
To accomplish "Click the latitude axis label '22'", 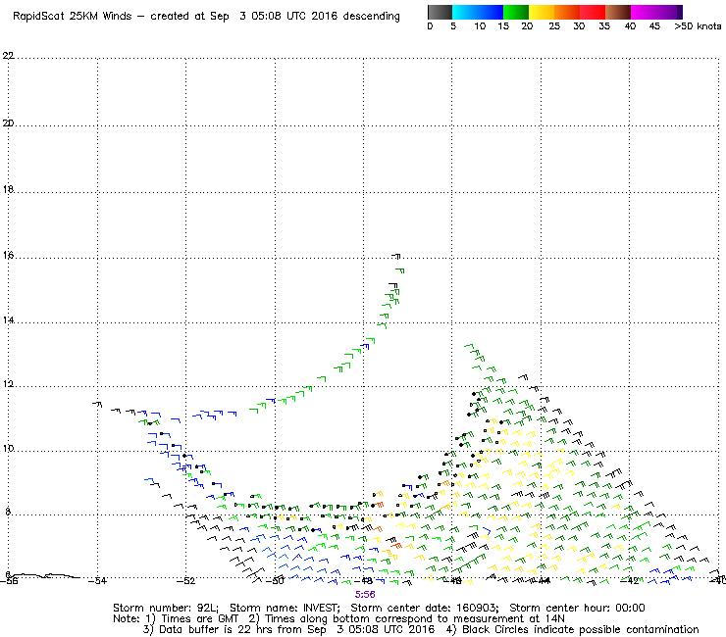I will pyautogui.click(x=8, y=56).
